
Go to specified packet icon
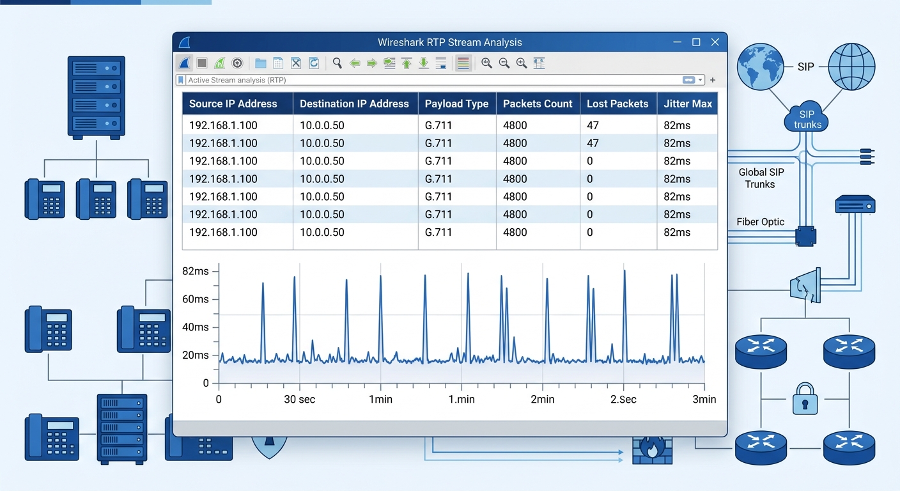coord(389,63)
